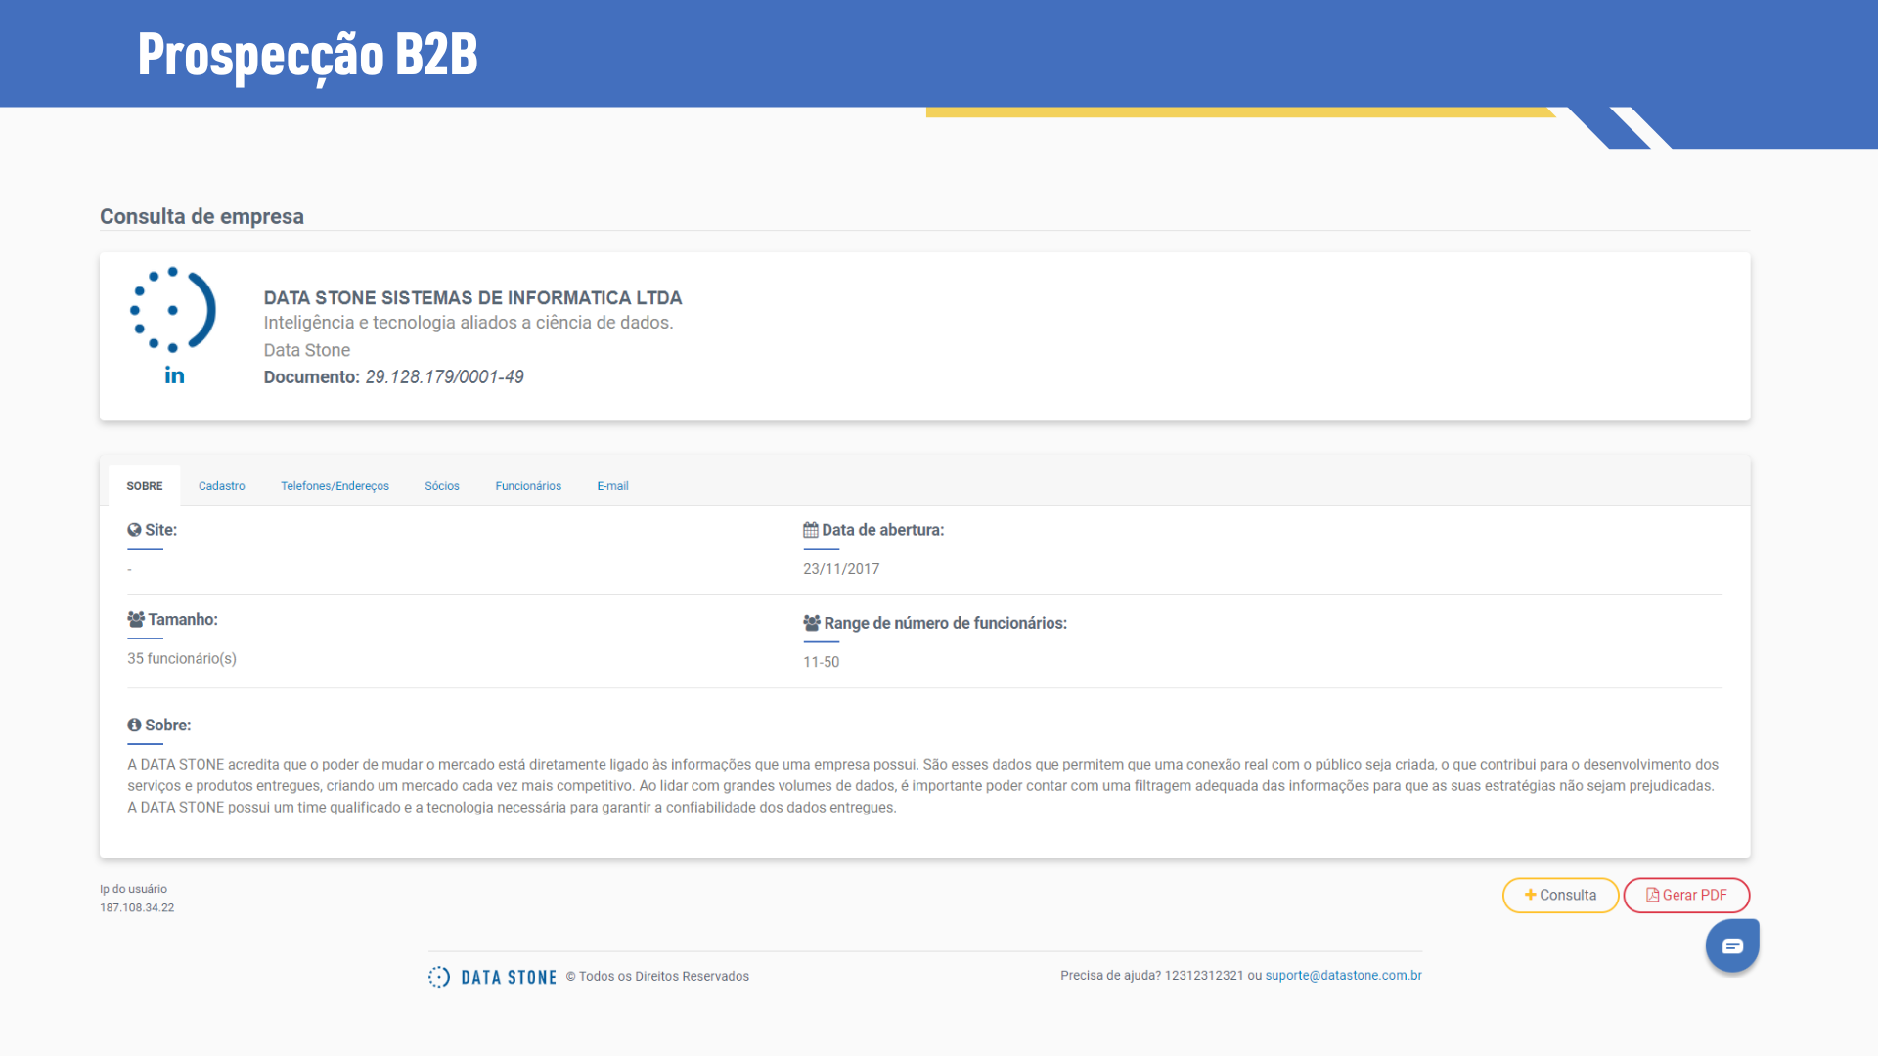Select the Sócios tab

click(x=442, y=486)
